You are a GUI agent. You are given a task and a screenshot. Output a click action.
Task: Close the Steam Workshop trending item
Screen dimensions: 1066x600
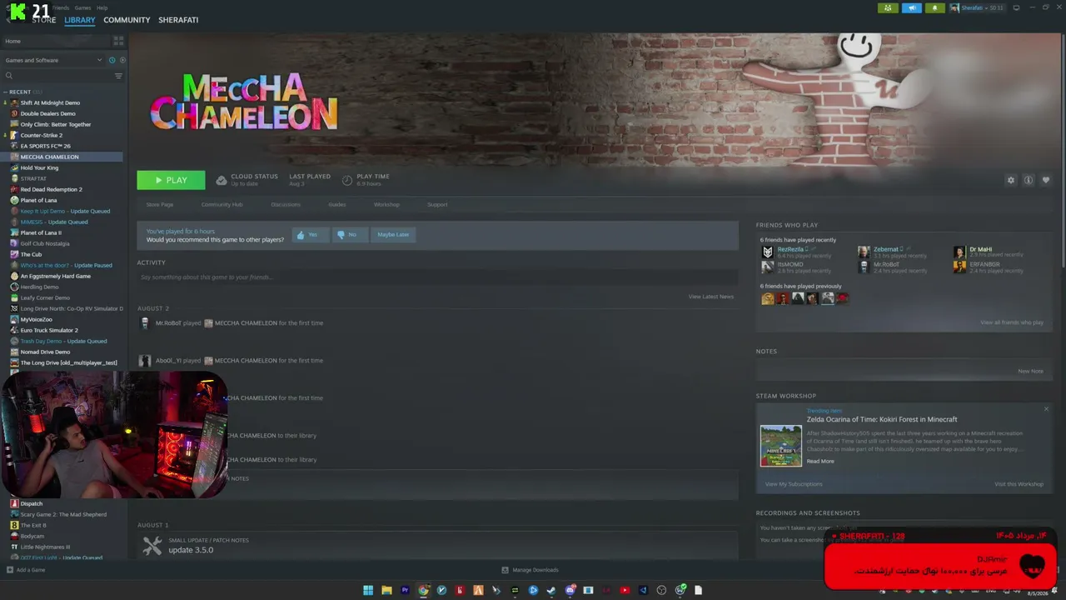point(1046,409)
